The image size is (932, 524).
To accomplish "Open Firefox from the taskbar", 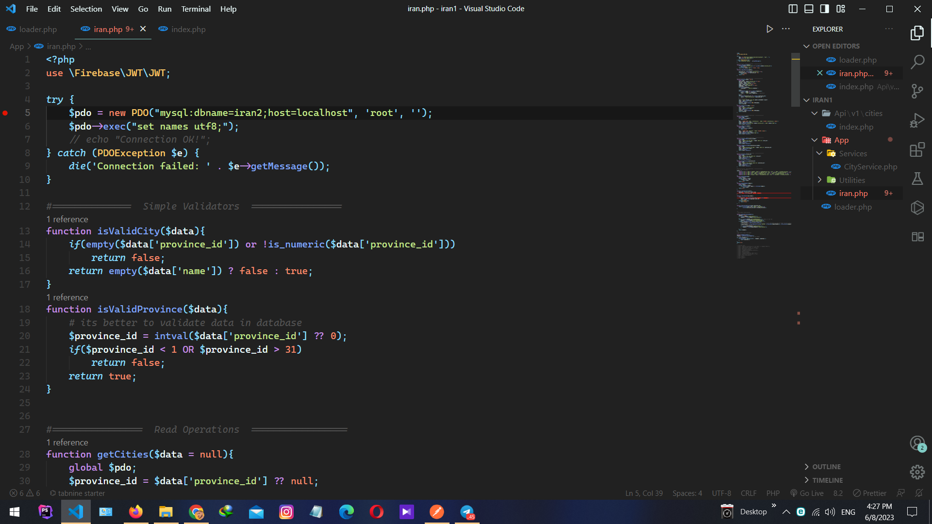I will [x=135, y=512].
